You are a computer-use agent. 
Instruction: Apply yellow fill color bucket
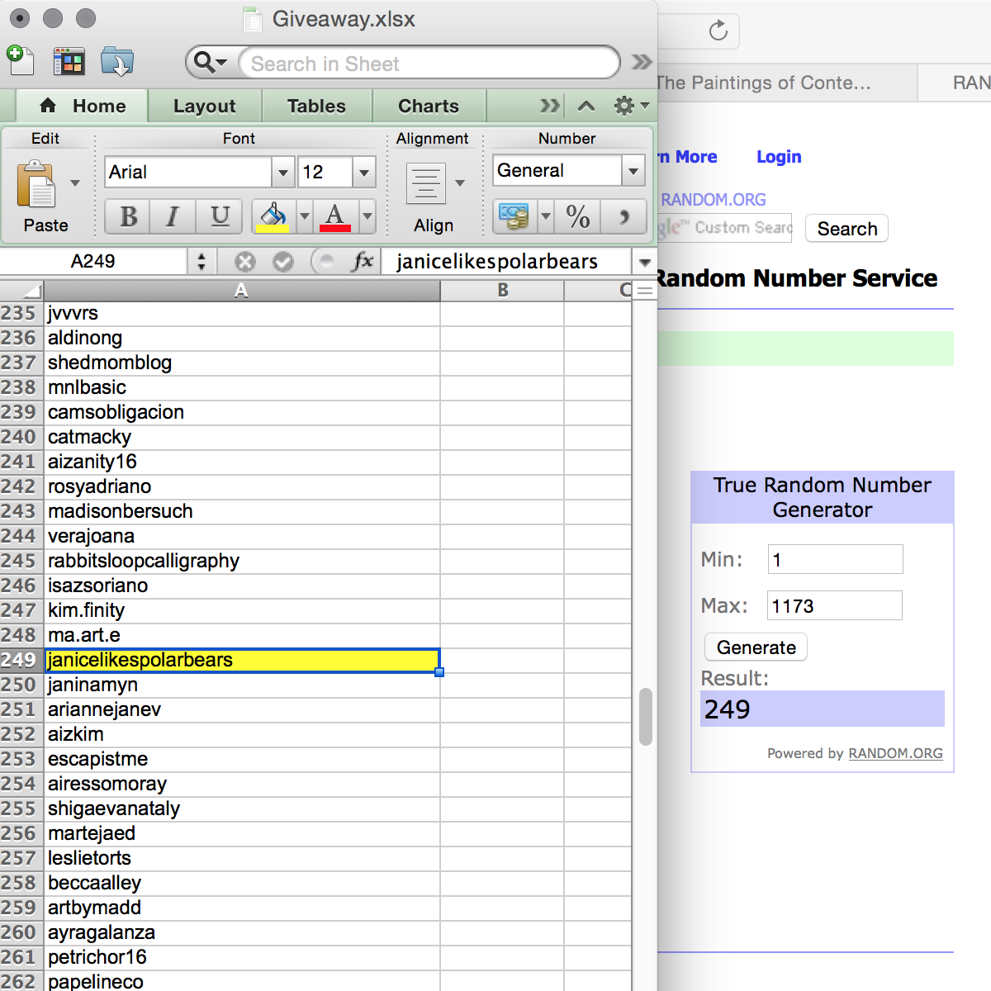[273, 216]
